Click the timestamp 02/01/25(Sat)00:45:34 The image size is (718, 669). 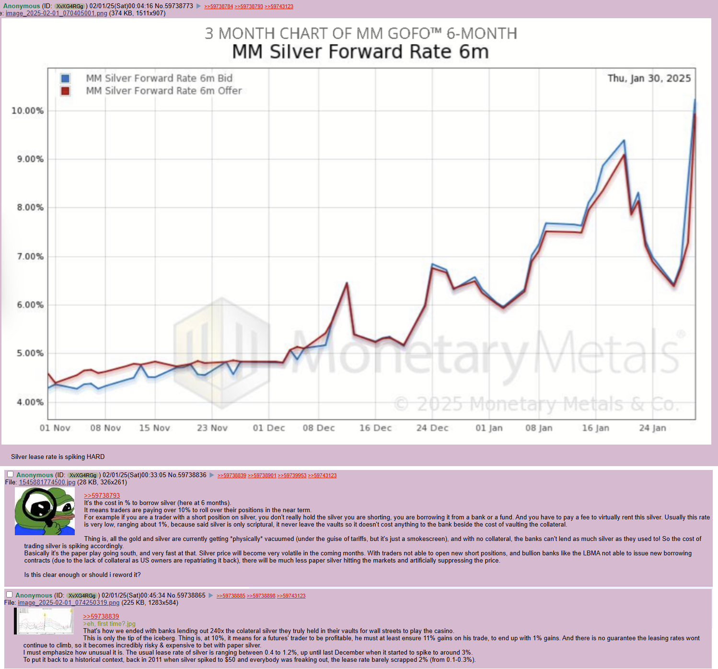pyautogui.click(x=134, y=596)
